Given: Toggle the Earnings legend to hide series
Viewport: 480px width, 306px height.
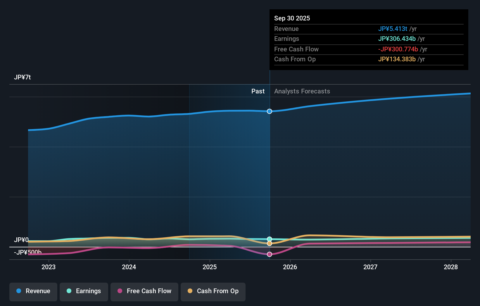Looking at the screenshot, I should click(84, 291).
